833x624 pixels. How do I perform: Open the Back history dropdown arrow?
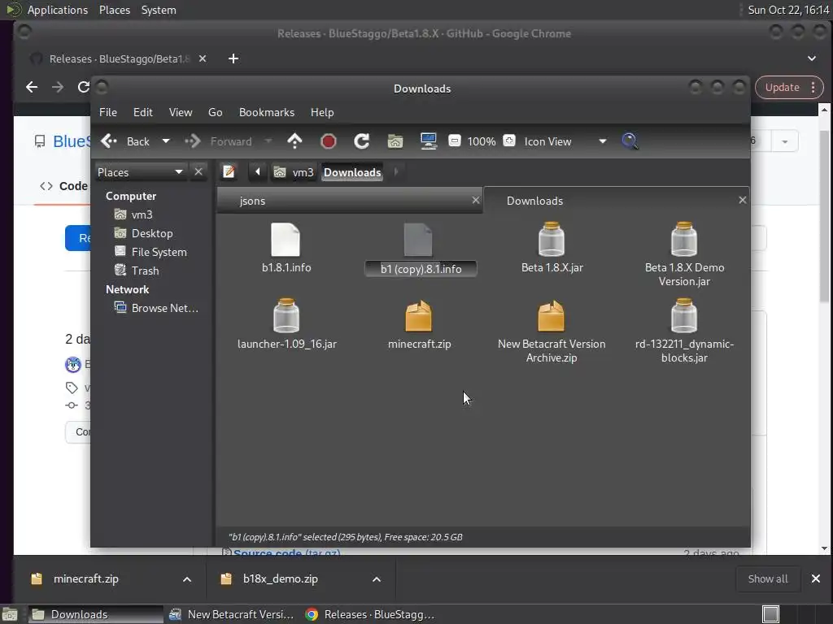click(x=166, y=141)
